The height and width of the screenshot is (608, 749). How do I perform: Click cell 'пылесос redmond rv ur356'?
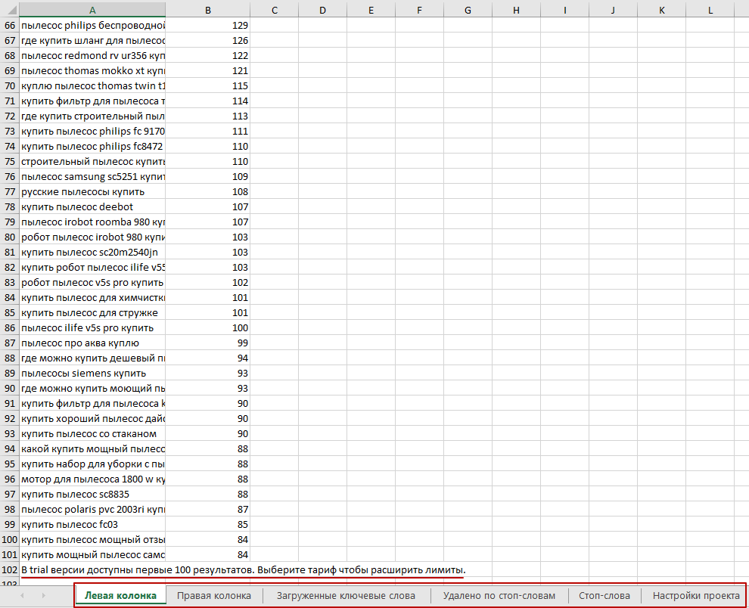click(x=92, y=55)
